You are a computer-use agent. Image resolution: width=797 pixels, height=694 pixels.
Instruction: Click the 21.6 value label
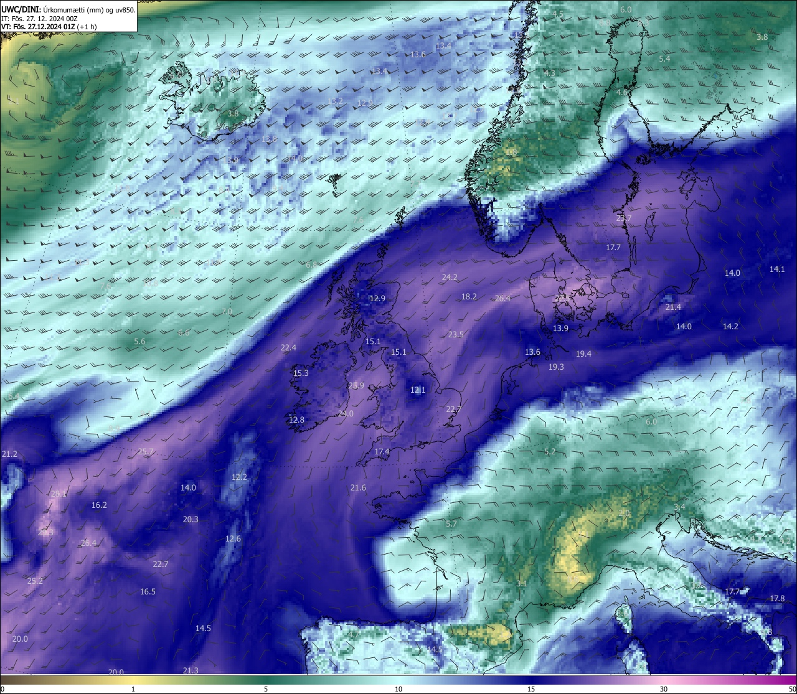click(x=358, y=487)
